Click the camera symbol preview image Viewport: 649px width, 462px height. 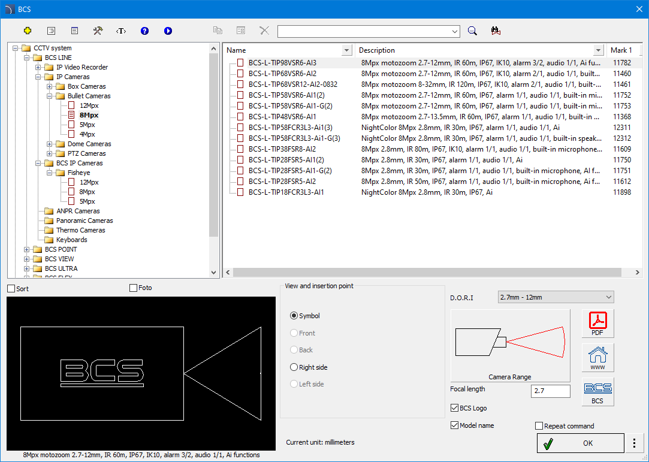point(141,373)
